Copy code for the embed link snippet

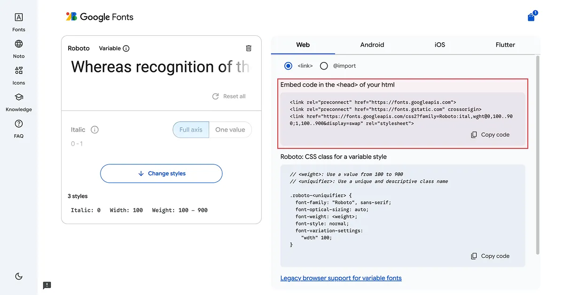(490, 135)
